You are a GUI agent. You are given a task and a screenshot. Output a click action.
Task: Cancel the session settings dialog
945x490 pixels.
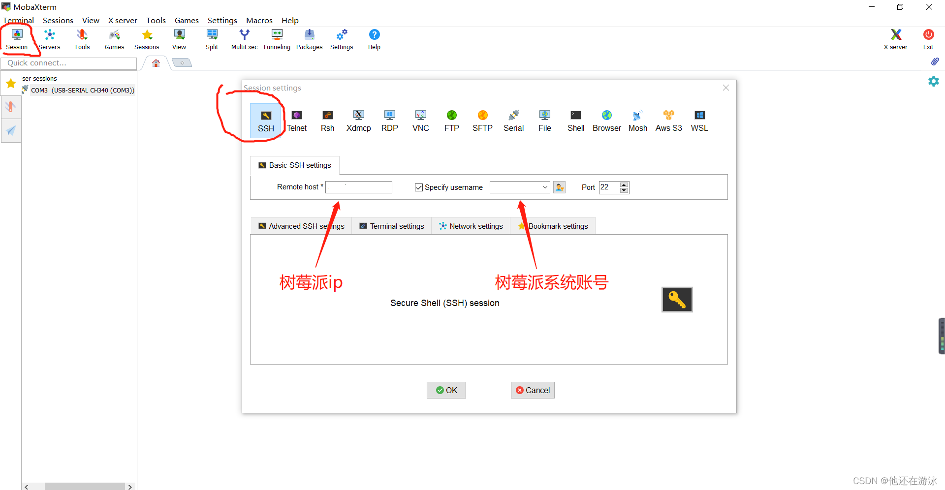[533, 390]
